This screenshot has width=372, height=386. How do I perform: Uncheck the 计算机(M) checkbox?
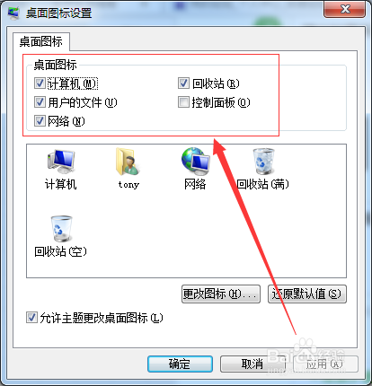(40, 83)
